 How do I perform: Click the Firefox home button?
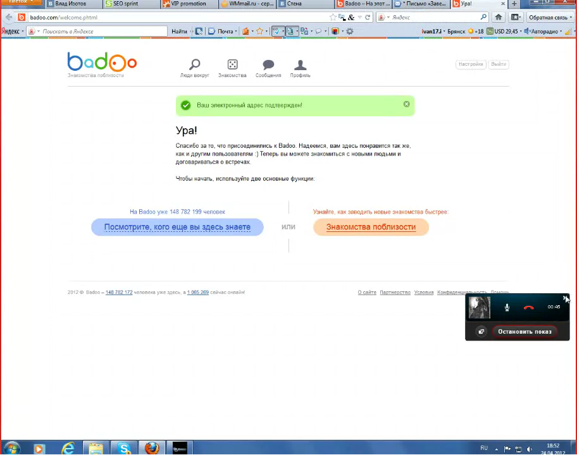tap(499, 17)
